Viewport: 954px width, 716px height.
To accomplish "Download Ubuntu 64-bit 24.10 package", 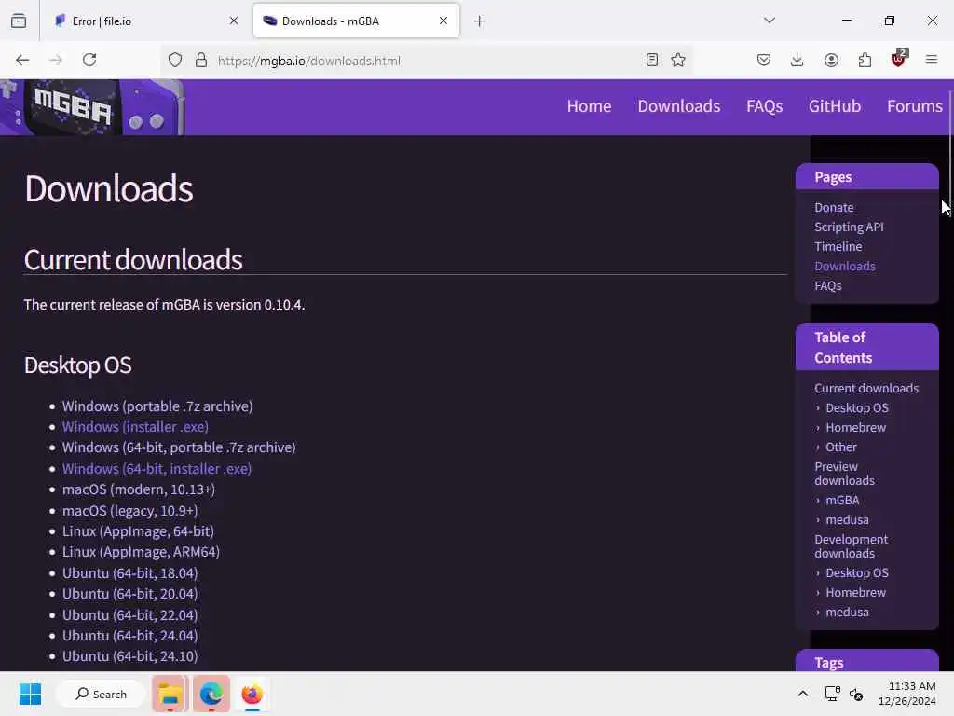I will (129, 656).
